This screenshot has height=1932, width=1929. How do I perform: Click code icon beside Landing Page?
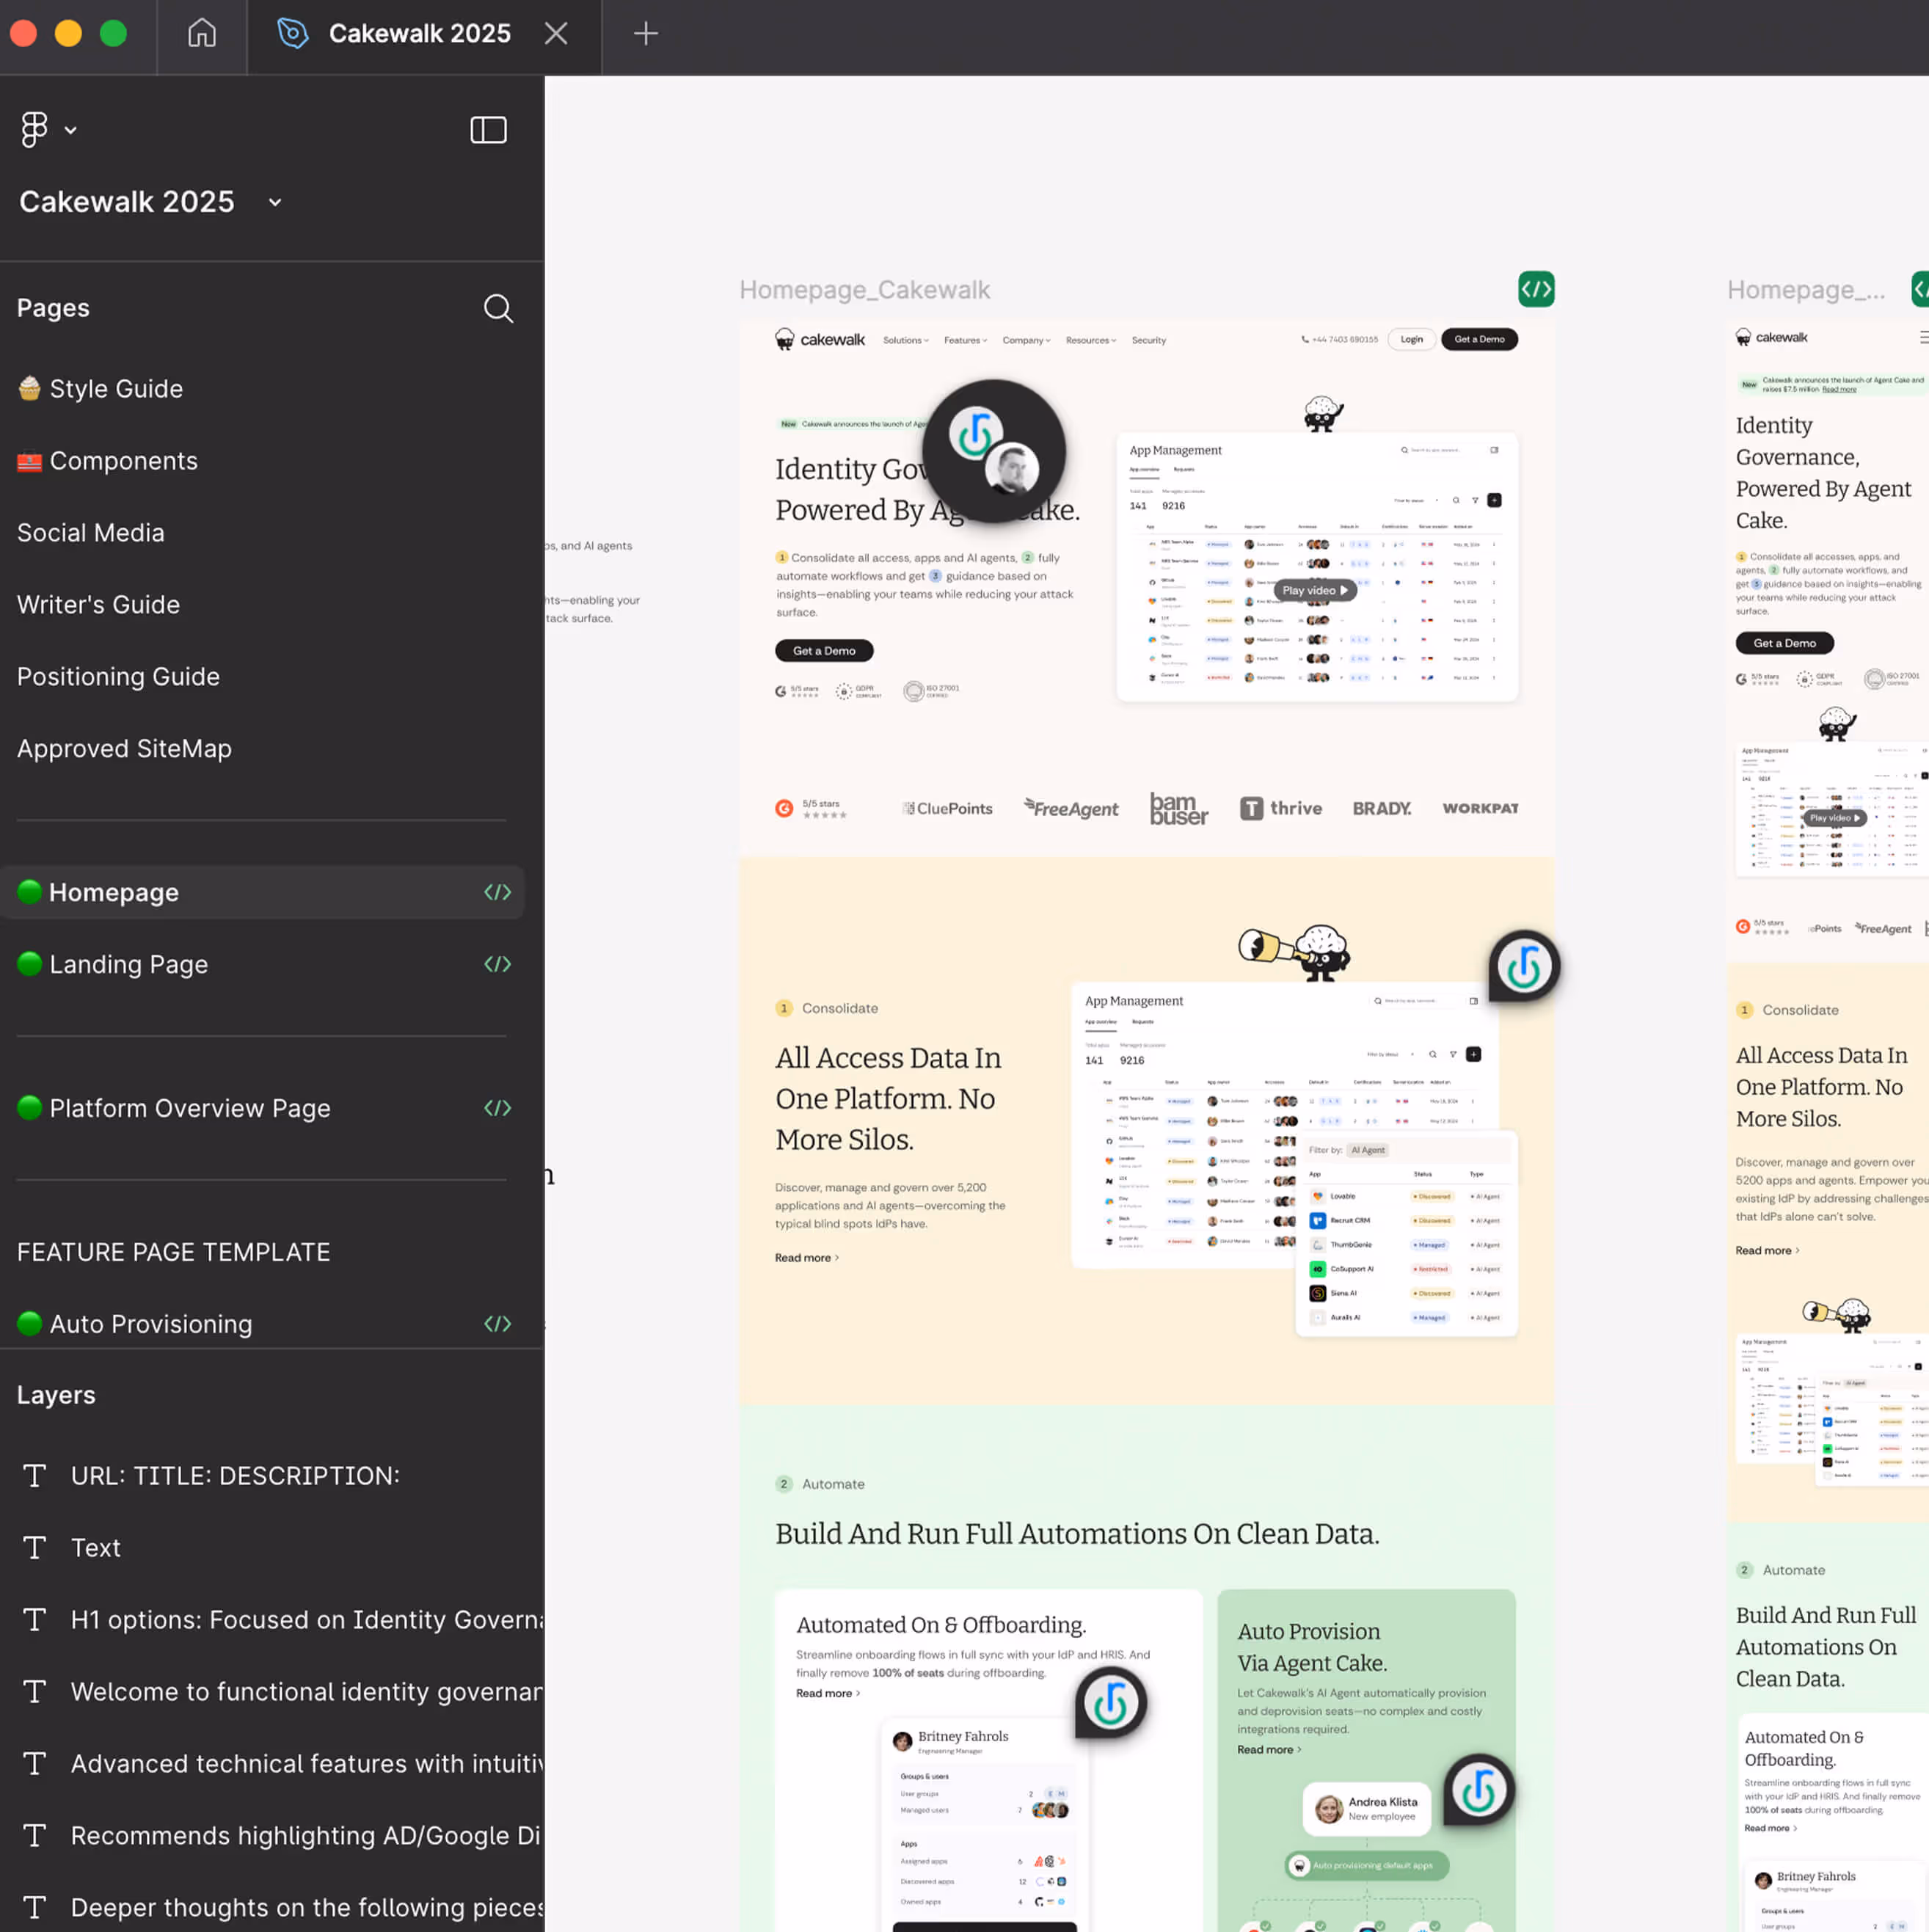(497, 964)
